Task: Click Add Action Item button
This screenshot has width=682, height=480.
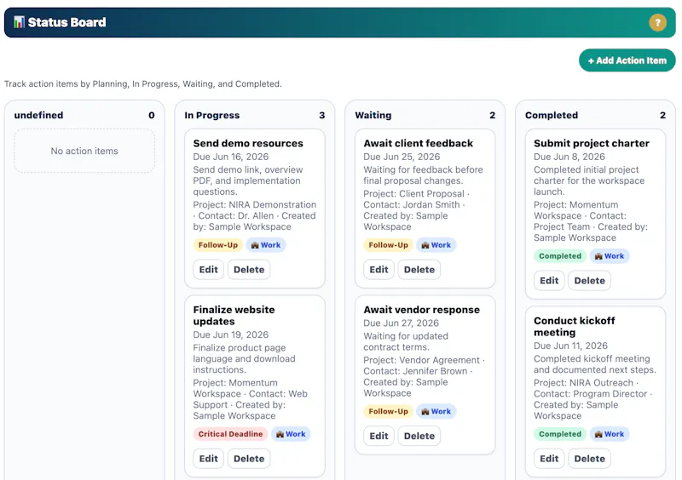Action: click(627, 60)
